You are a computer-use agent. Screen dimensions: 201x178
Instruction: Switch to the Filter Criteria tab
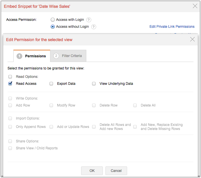coord(68,56)
